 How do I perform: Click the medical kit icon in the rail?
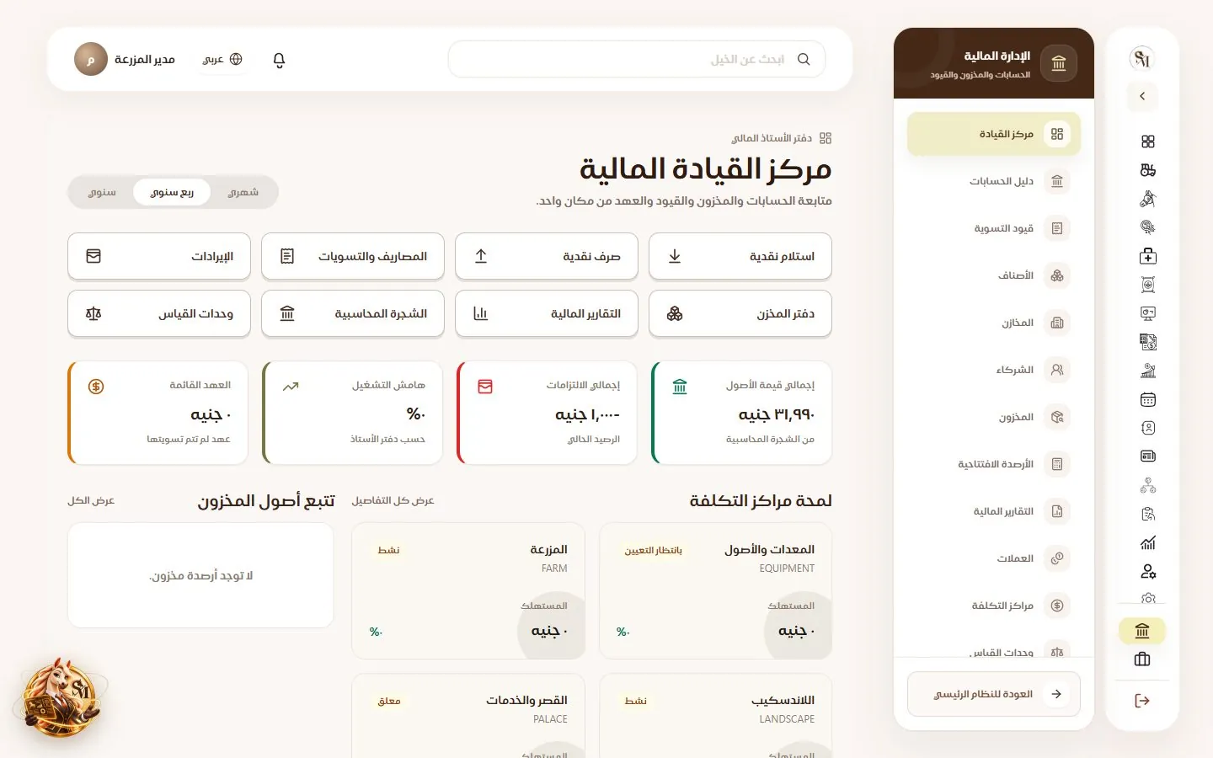(1147, 256)
